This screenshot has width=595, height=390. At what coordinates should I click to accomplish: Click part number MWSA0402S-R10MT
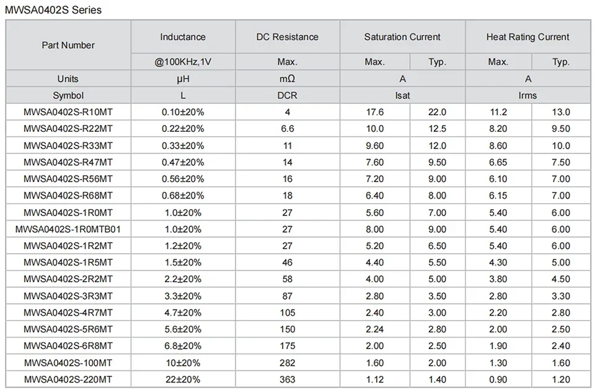68,112
